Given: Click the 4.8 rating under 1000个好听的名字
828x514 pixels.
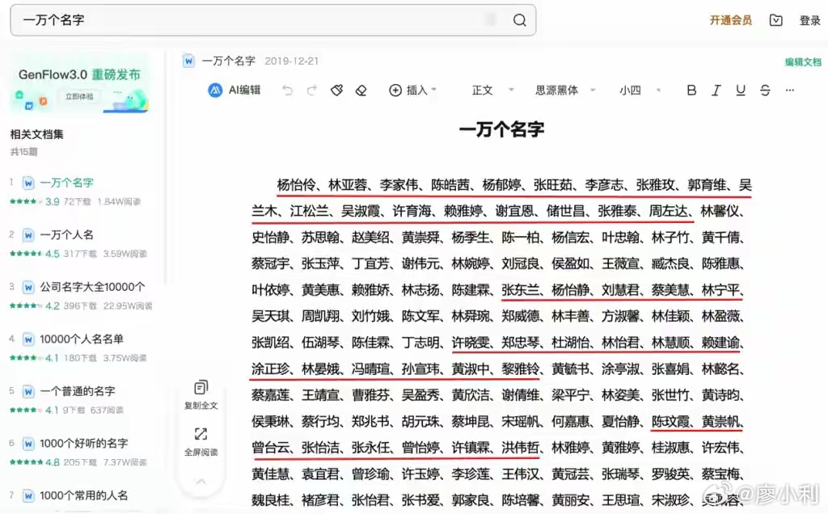Looking at the screenshot, I should click(x=53, y=462).
